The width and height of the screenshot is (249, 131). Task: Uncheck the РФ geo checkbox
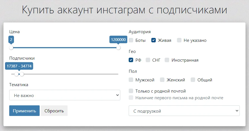pyautogui.click(x=131, y=60)
